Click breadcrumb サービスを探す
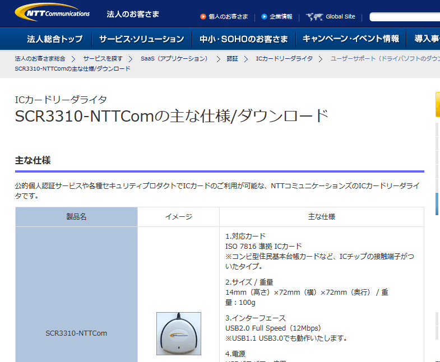 103,59
